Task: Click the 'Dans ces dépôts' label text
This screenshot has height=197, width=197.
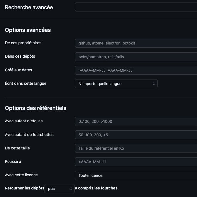Action: [20, 56]
